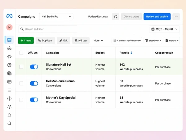The width and height of the screenshot is (186, 140).
Task: Click the 63 results value
Action: click(x=121, y=98)
